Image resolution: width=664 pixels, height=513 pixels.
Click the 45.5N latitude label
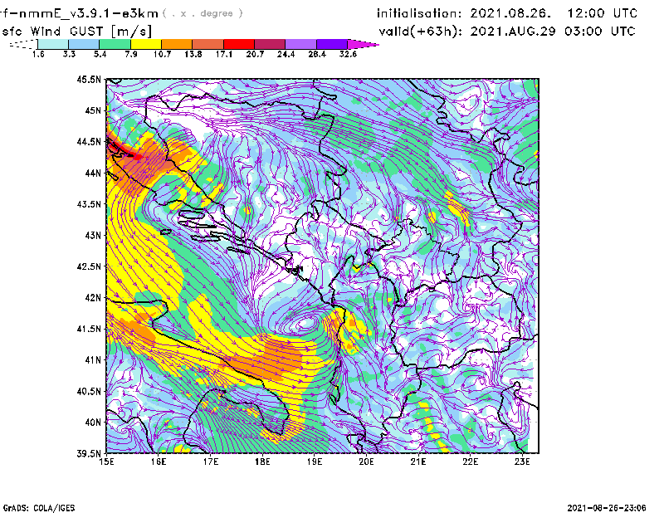click(x=90, y=79)
